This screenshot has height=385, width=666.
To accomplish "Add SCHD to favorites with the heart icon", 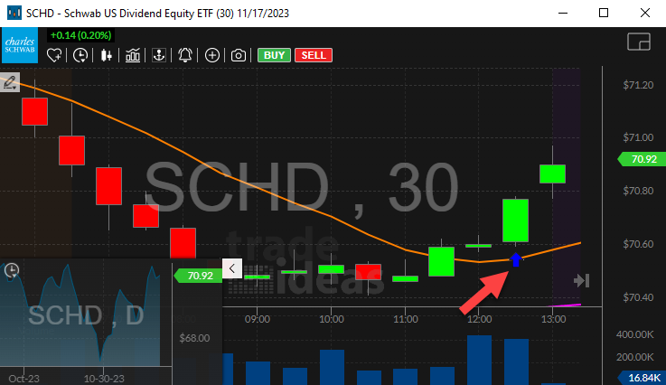I will point(54,55).
